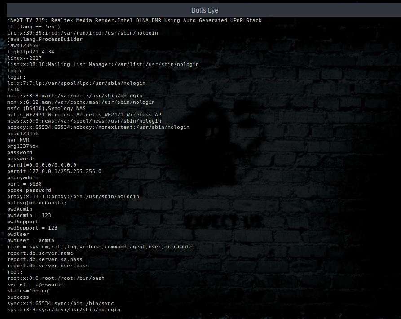Click the 'pwdUser = admin' line
The width and height of the screenshot is (401, 319).
point(31,241)
